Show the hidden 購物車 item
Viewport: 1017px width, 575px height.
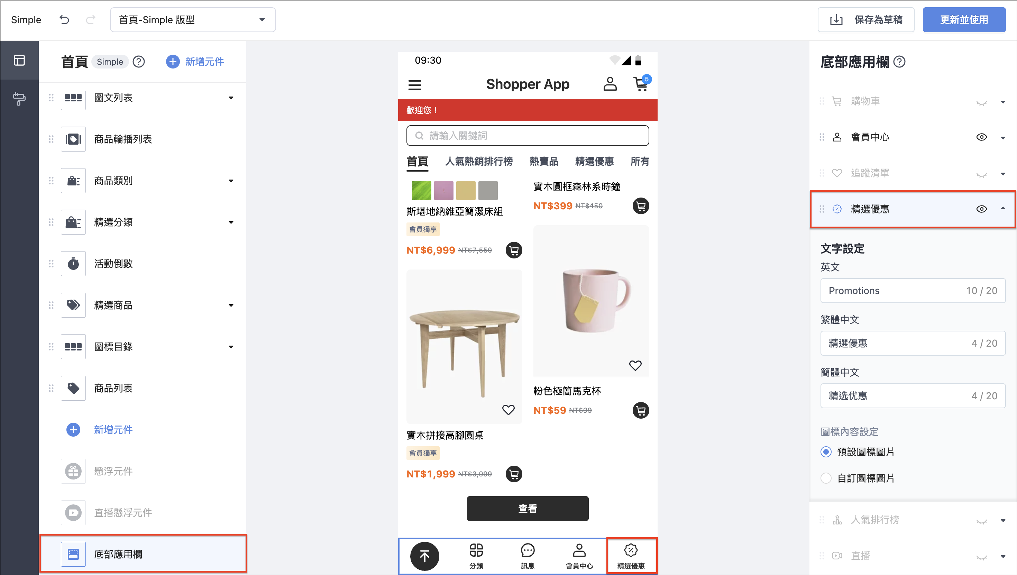point(981,103)
